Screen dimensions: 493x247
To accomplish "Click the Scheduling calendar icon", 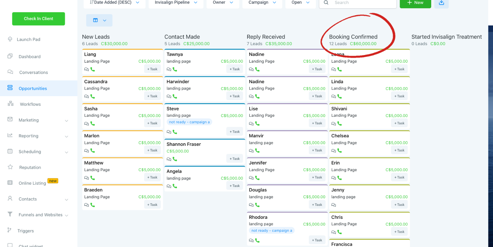I will point(10,151).
